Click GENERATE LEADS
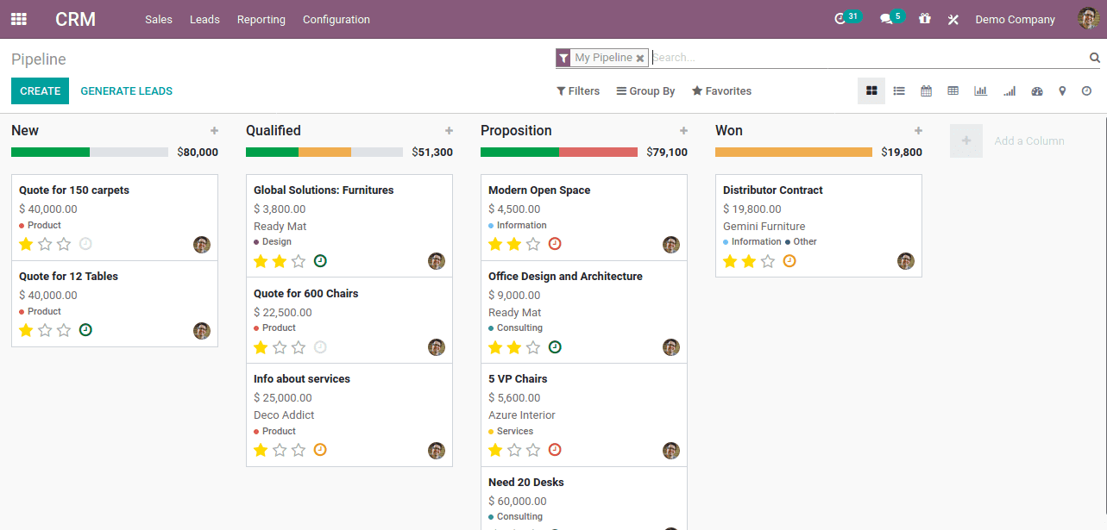 (x=127, y=90)
